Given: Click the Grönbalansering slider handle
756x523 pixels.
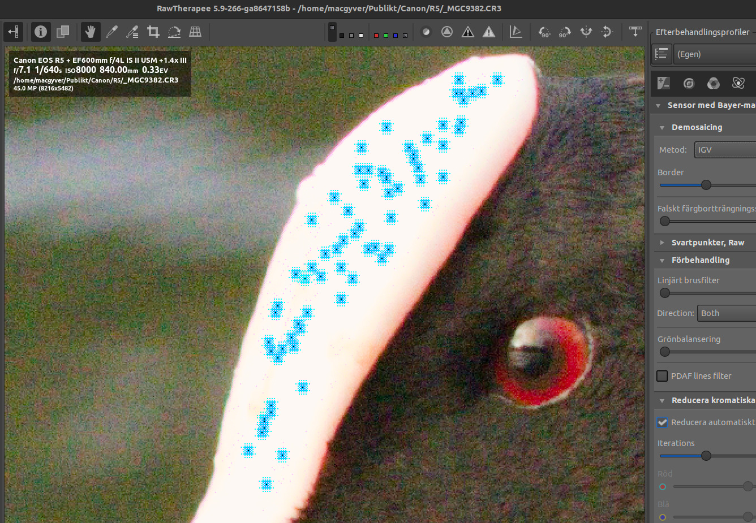Looking at the screenshot, I should point(665,352).
